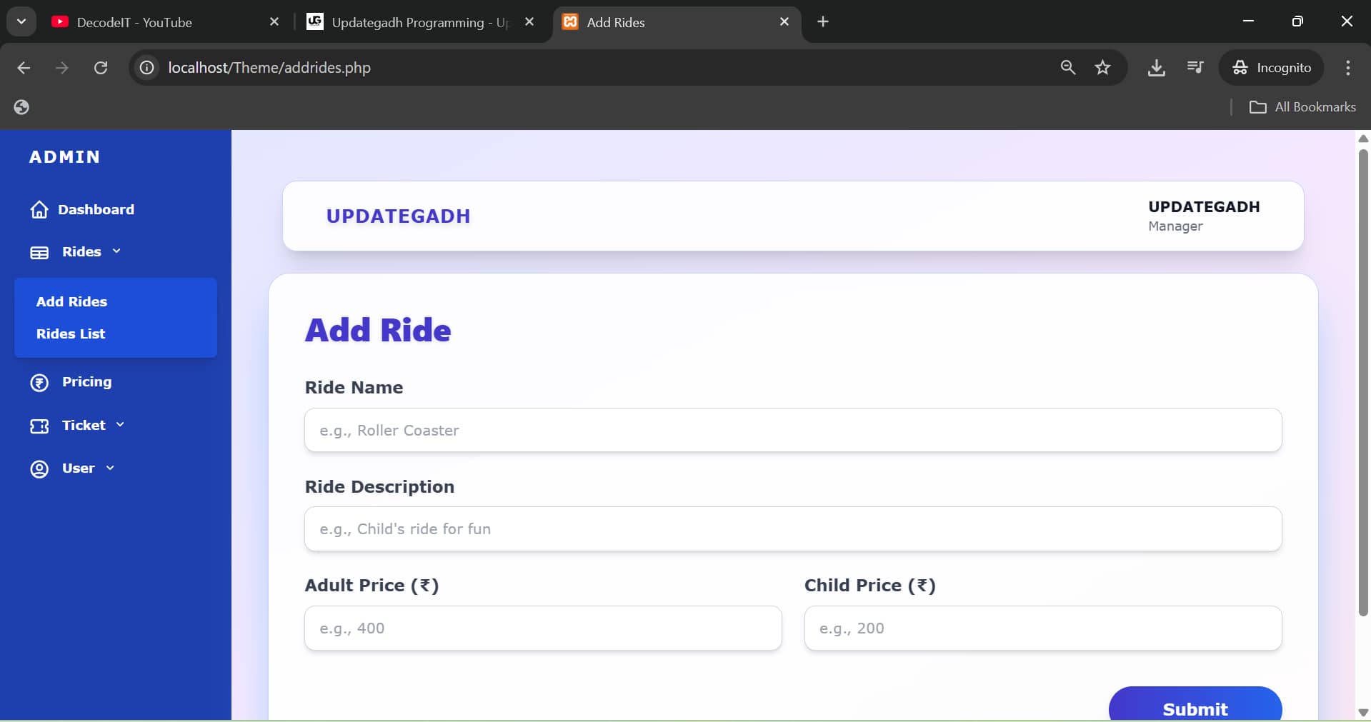Open the browser downloads icon

pyautogui.click(x=1156, y=68)
